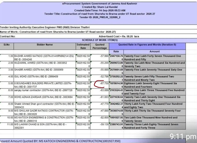Click quoted percentage -67.750
Image resolution: width=197 pixels, height=143 pixels.
(100, 85)
